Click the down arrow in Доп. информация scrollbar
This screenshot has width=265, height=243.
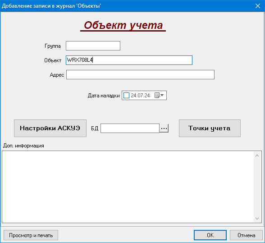(x=257, y=219)
